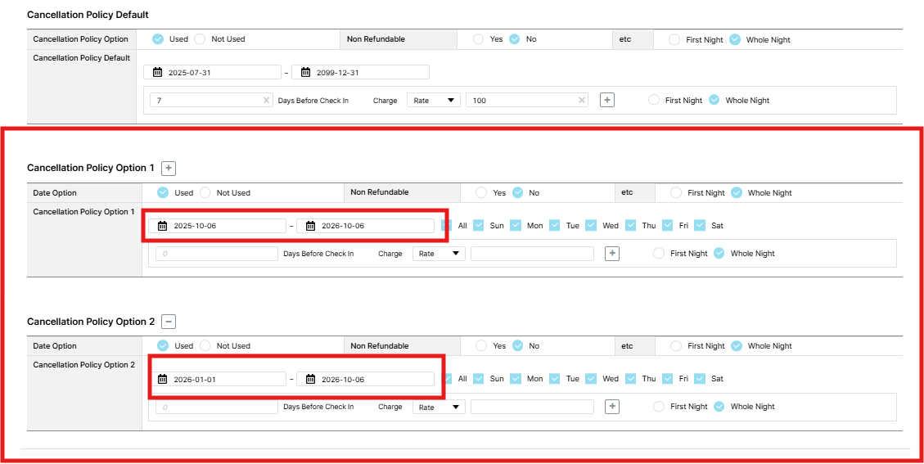Viewport: 924px width, 464px height.
Task: Open calendar for Option 2 end date 2026-10-06
Action: pos(310,379)
